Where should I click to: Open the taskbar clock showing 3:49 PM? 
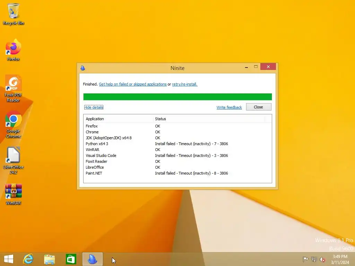coord(340,259)
